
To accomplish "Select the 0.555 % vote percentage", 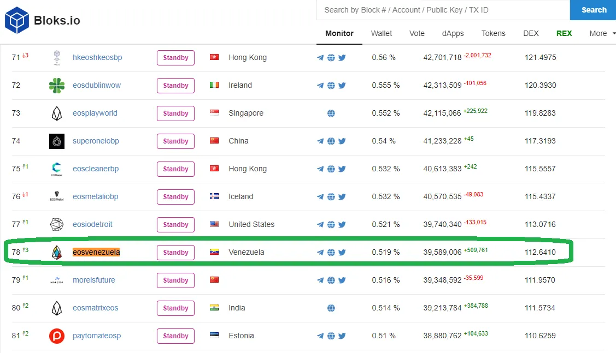I will [x=386, y=86].
